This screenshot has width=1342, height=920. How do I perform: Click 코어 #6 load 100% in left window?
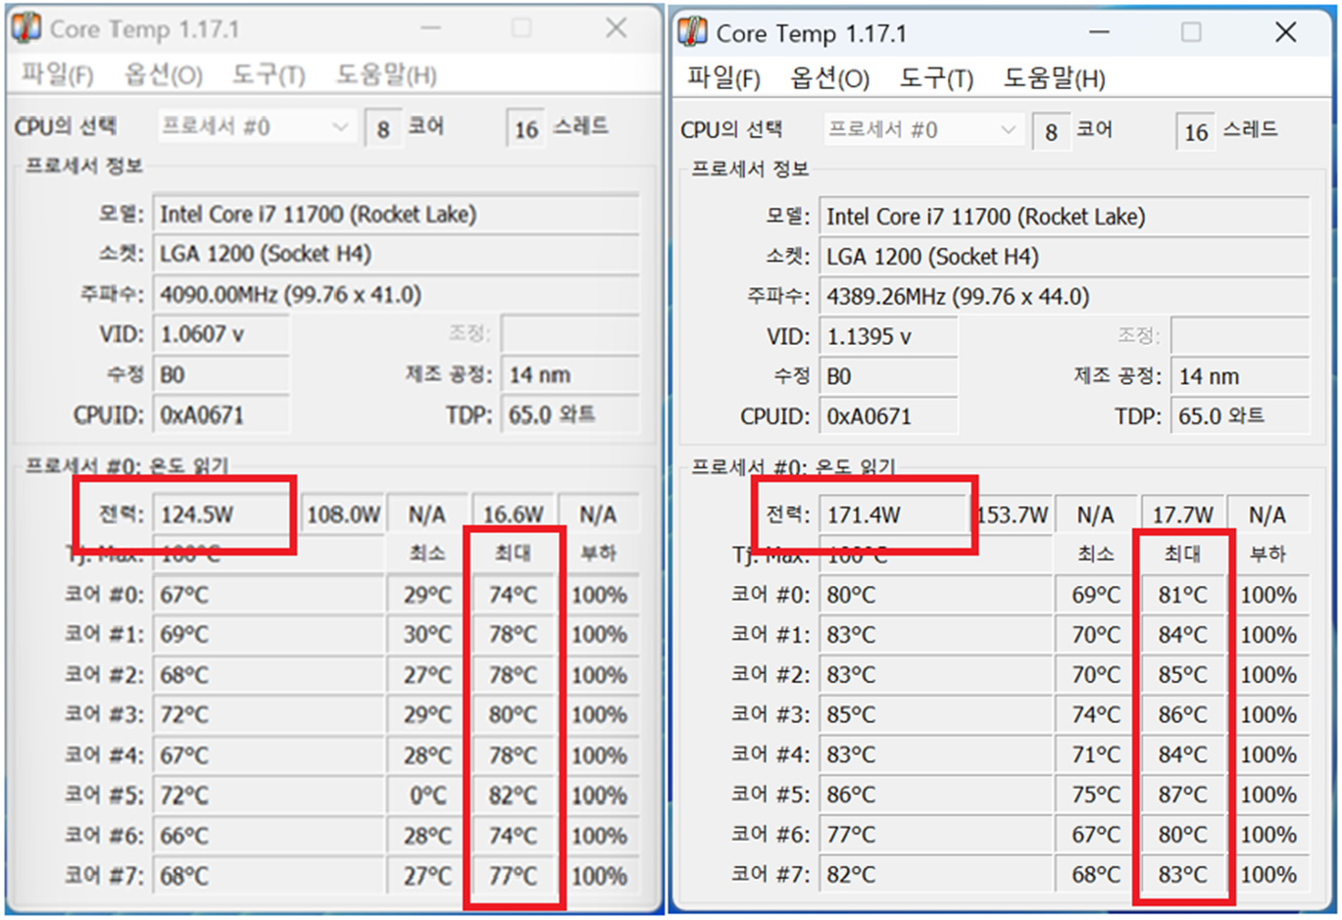point(598,835)
